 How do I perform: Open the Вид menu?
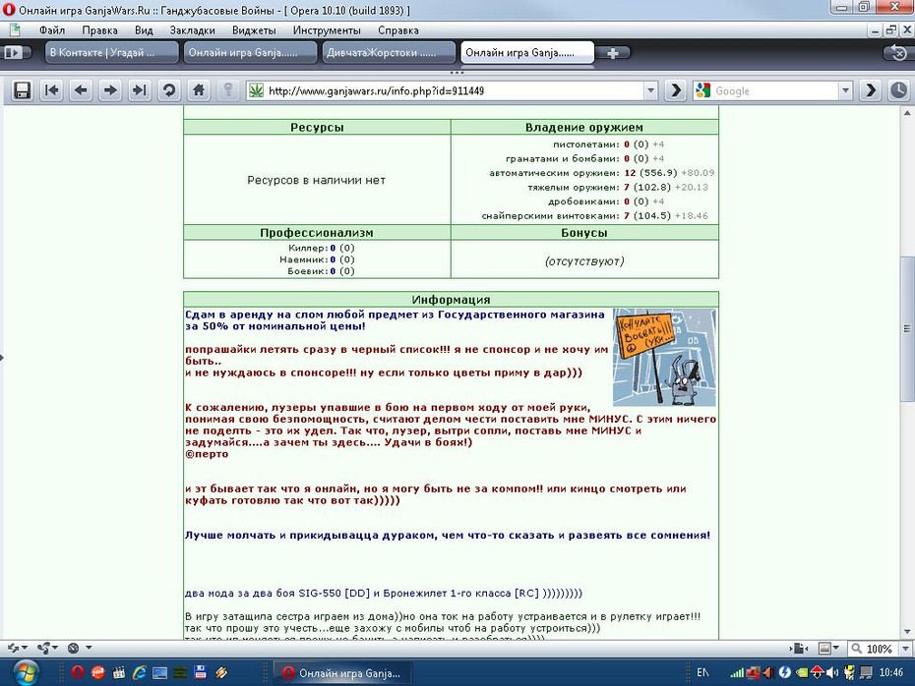pyautogui.click(x=144, y=30)
